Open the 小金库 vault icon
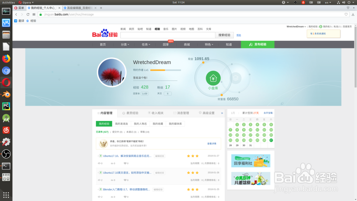This screenshot has height=201, width=357. coord(213,78)
